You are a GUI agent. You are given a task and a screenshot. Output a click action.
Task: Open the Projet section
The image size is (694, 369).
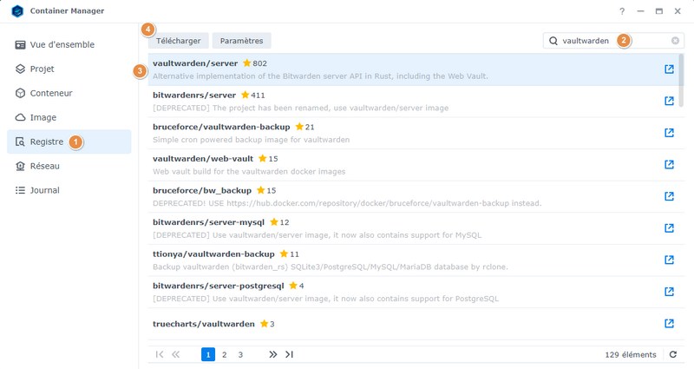(x=69, y=69)
